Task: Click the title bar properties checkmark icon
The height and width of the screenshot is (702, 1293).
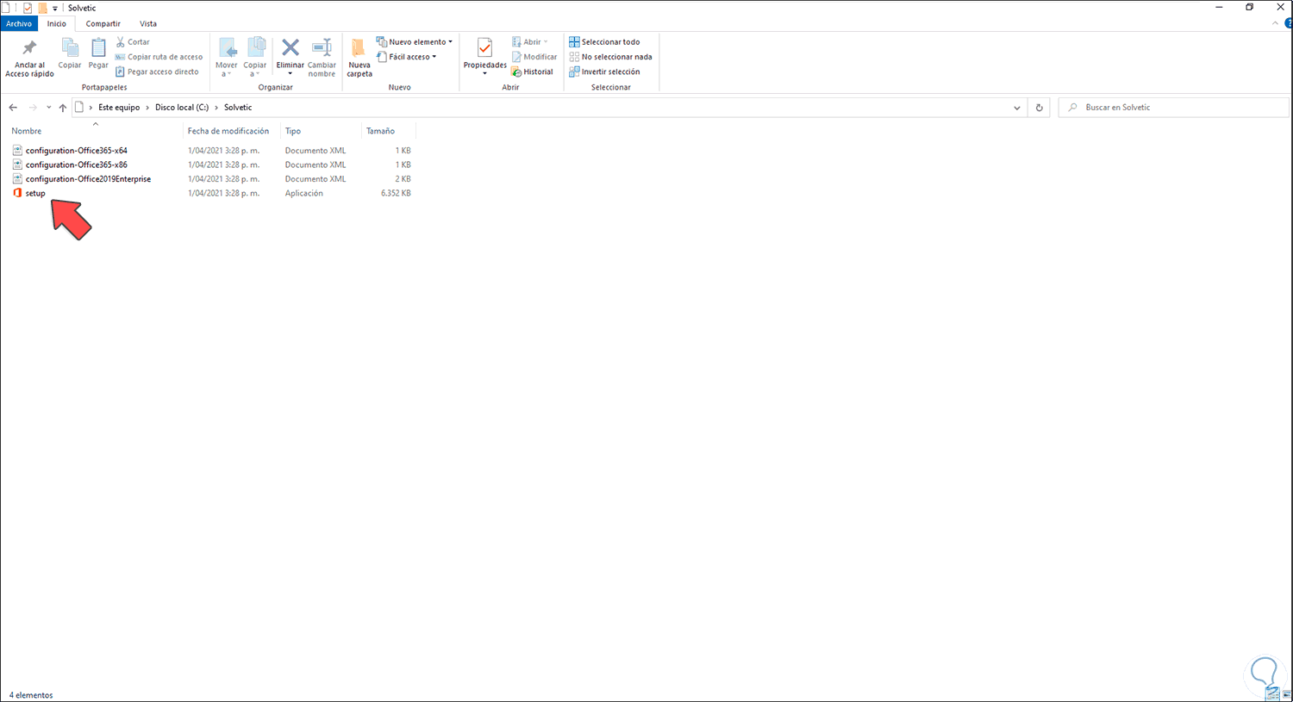Action: pos(28,8)
